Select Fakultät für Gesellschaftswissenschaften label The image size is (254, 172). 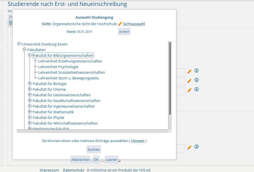point(67,101)
